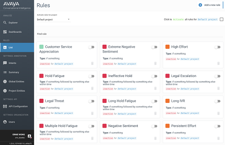
Task: Open the Default project dropdown
Action: click(54, 20)
